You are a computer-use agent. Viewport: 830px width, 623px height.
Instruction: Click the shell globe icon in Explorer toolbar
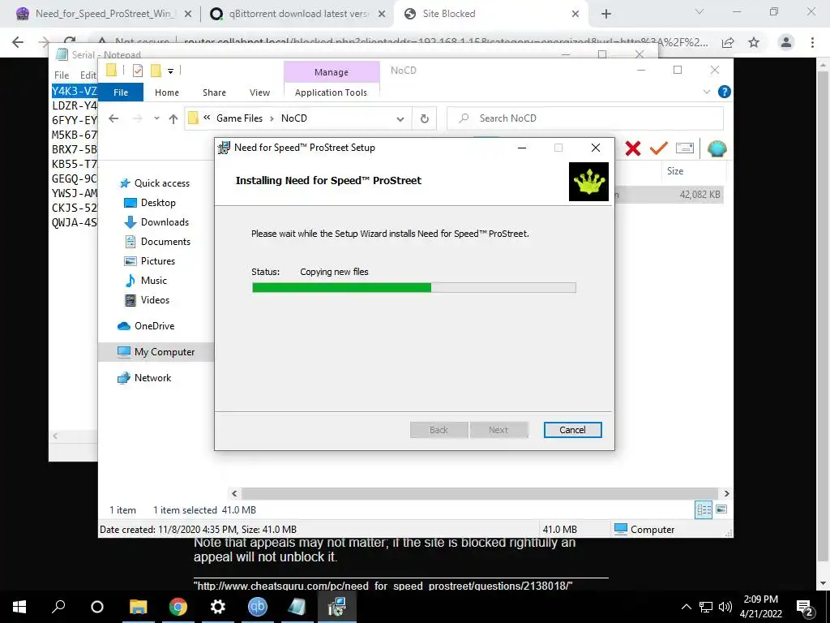[x=717, y=149]
